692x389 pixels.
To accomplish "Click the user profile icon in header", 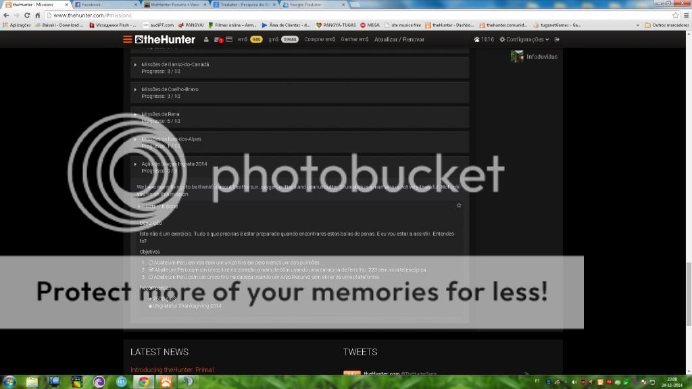I will tap(206, 39).
